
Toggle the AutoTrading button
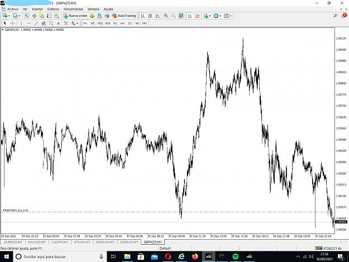[x=124, y=16]
